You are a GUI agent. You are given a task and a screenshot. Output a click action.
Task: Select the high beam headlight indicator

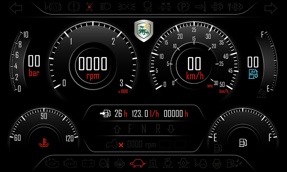[106, 7]
